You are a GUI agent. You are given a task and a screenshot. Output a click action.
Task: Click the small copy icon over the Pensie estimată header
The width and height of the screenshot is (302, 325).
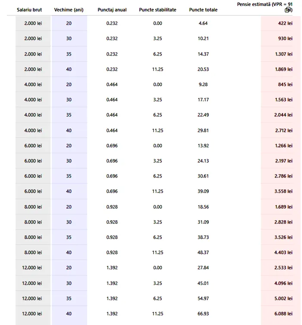coord(288,10)
